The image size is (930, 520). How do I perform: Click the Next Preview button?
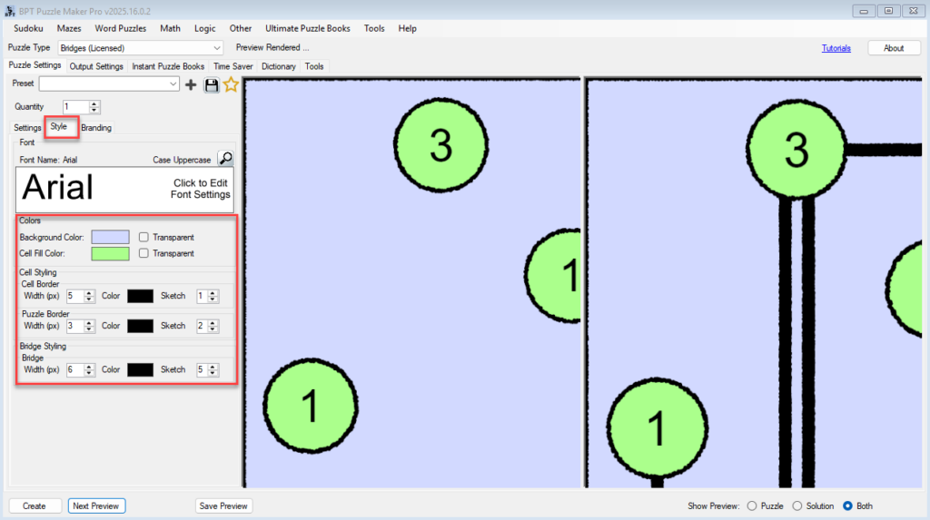(96, 505)
